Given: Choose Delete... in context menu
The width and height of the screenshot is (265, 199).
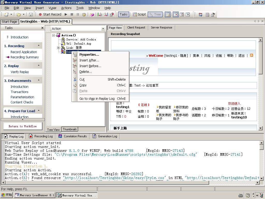Looking at the screenshot, I should point(100,72).
